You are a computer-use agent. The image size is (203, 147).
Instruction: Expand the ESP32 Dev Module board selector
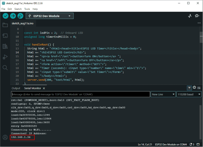click(x=50, y=16)
